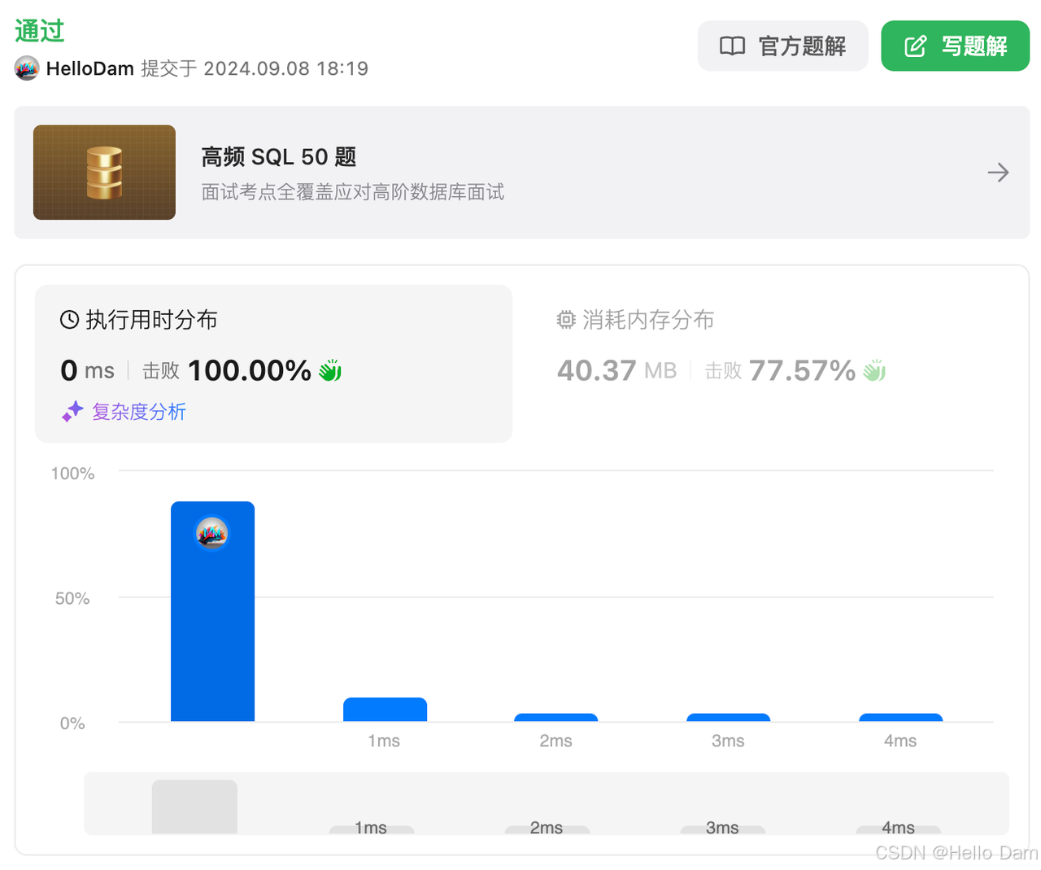This screenshot has width=1041, height=870.
Task: Click the 通过 accepted status text
Action: pos(40,31)
